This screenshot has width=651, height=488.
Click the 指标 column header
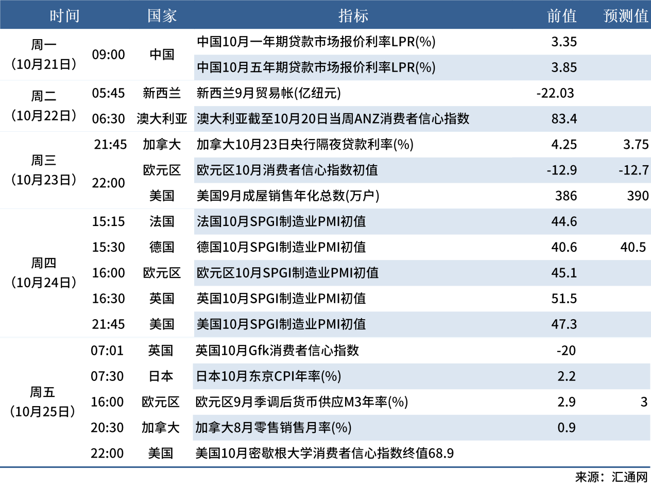point(354,15)
